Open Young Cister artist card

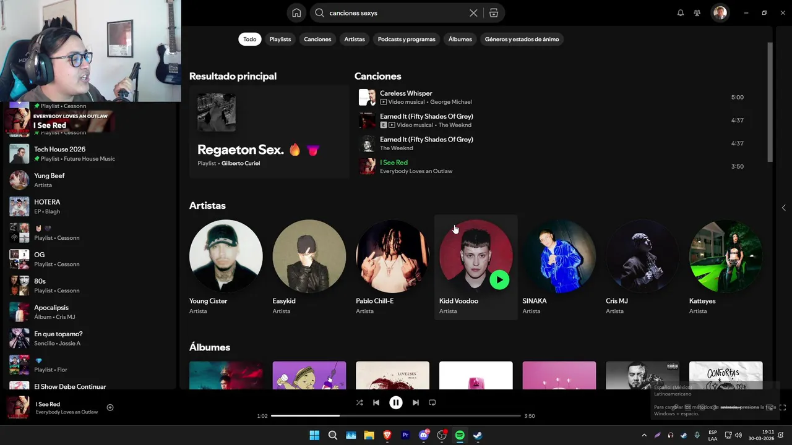pyautogui.click(x=226, y=267)
